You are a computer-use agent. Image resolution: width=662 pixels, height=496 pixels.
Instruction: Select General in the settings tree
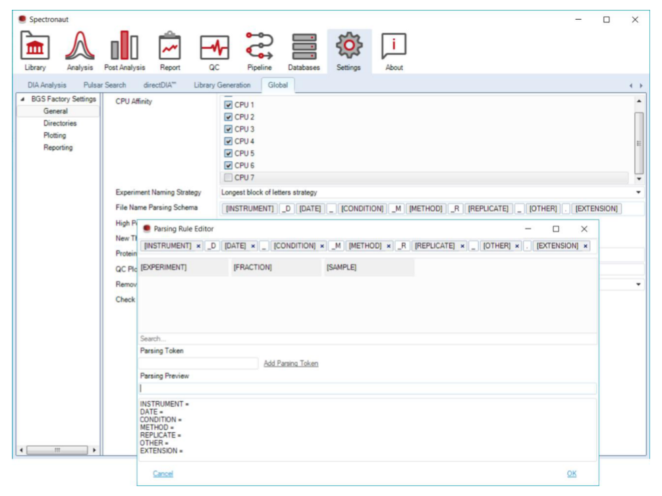(x=55, y=111)
